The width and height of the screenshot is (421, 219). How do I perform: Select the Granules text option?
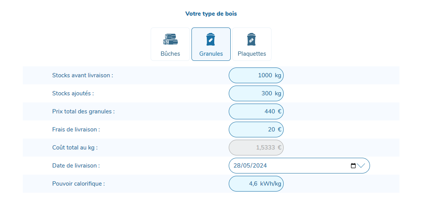click(x=211, y=54)
